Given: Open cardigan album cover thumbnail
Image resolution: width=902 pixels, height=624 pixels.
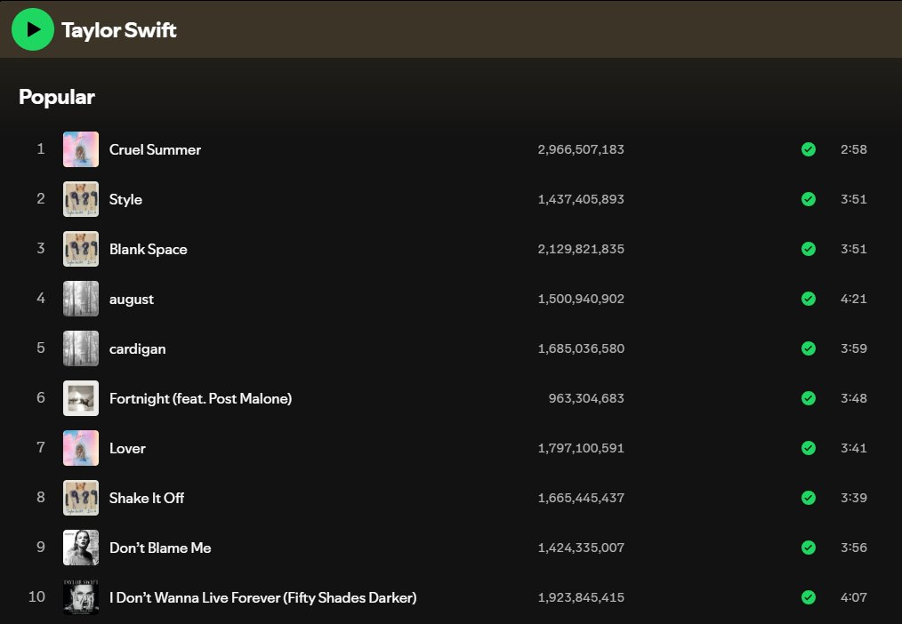Looking at the screenshot, I should coord(81,348).
